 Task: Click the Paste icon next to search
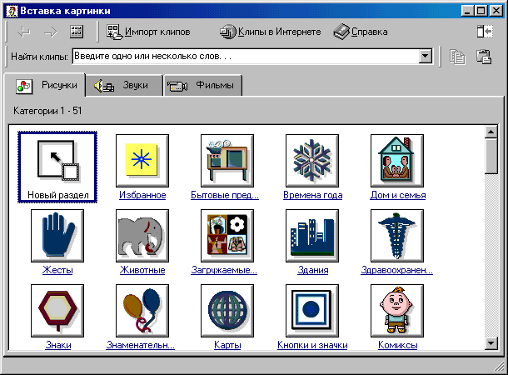[x=484, y=57]
